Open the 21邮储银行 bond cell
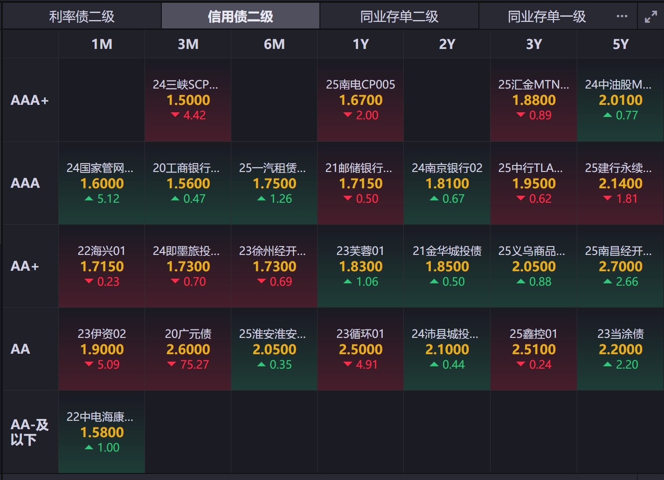The width and height of the screenshot is (664, 480). [x=360, y=183]
